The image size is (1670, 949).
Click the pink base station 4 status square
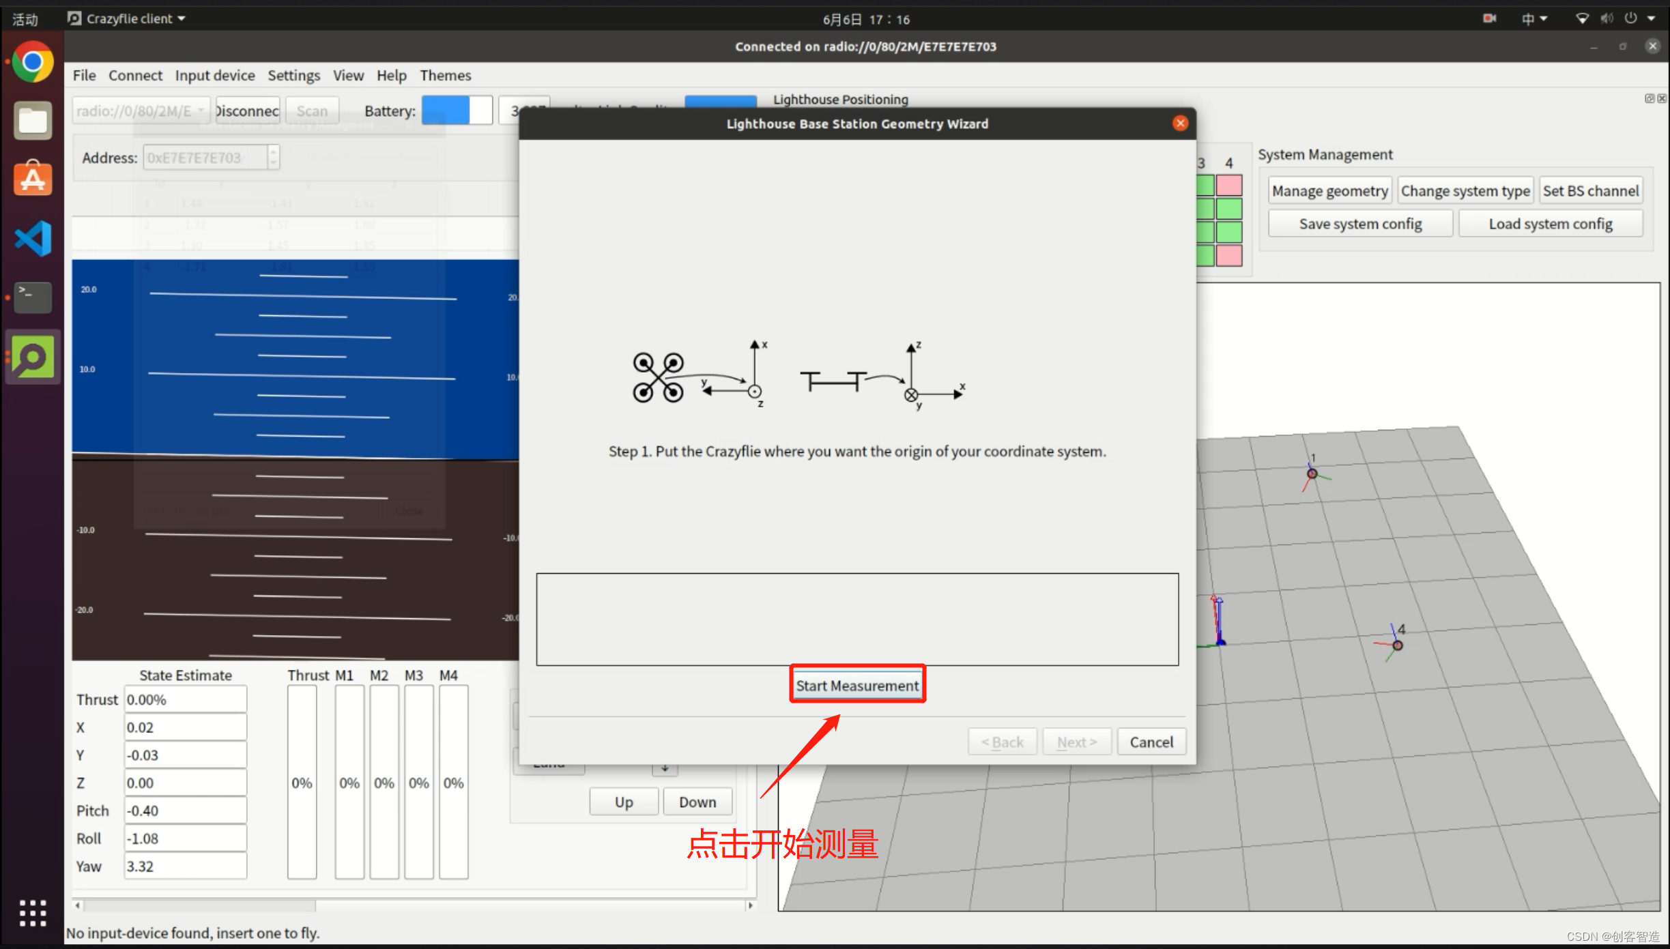pos(1229,186)
